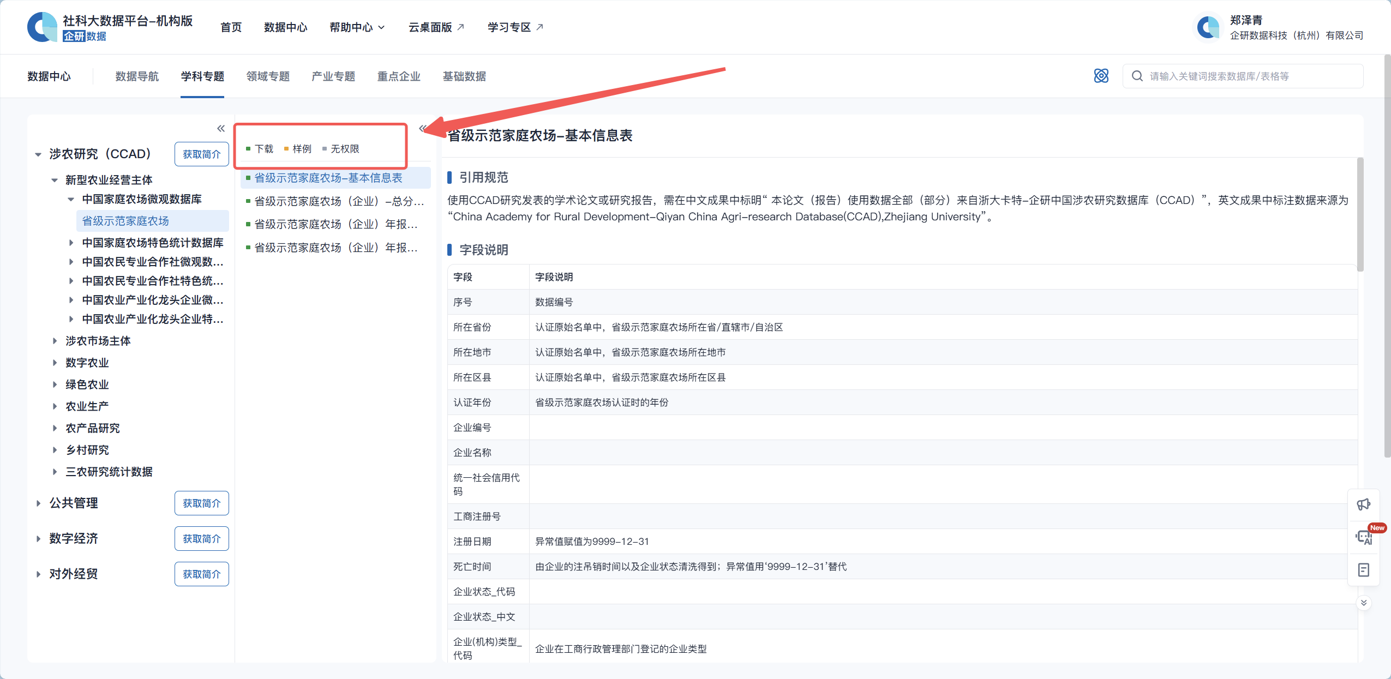Viewport: 1391px width, 679px height.
Task: Collapse the floating sidebar with the double-chevron down icon
Action: coord(1363,603)
